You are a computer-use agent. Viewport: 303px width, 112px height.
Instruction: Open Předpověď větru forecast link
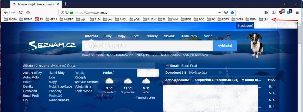(x=145, y=98)
